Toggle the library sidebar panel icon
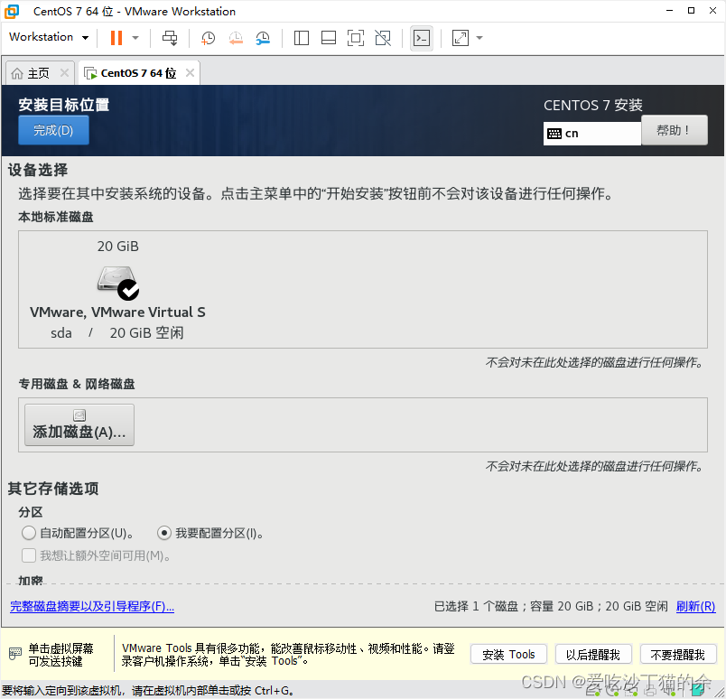 [x=302, y=38]
